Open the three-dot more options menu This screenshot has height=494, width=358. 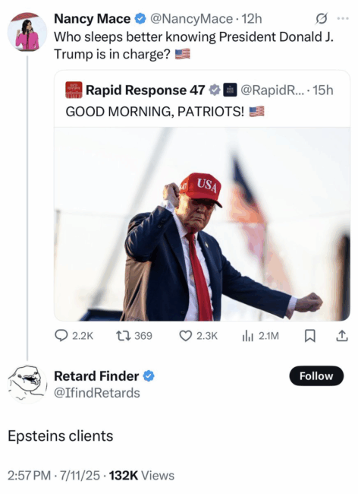click(x=343, y=18)
